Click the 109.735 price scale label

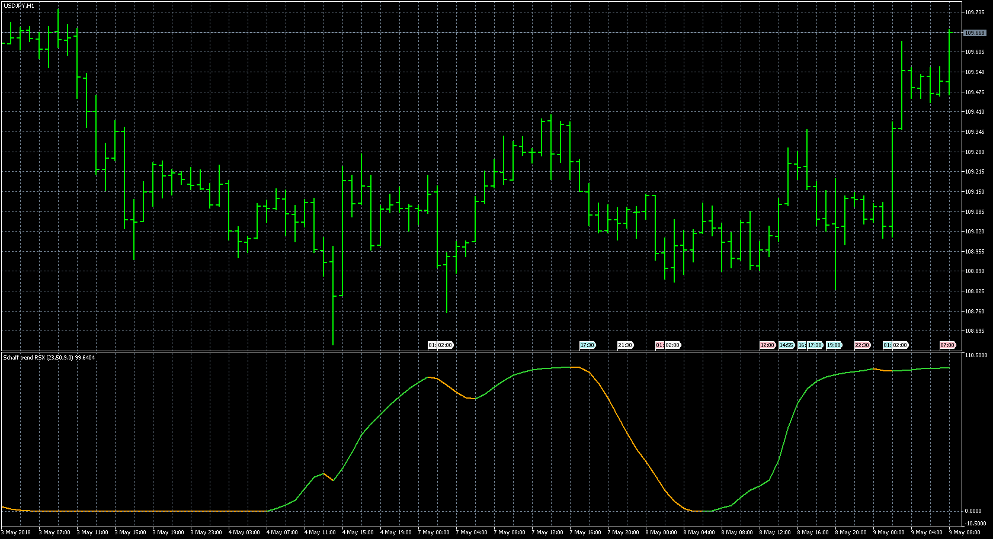[x=975, y=12]
